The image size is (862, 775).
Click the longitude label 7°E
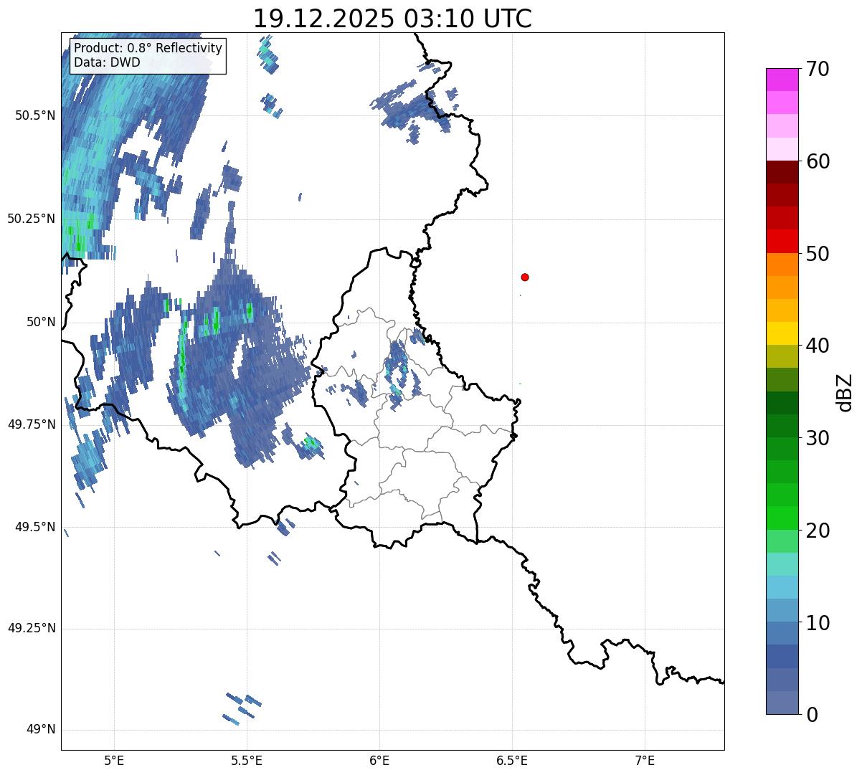pos(645,760)
